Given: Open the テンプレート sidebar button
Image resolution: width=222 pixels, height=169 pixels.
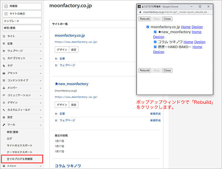Looking at the screenshot, I should [x=22, y=21].
